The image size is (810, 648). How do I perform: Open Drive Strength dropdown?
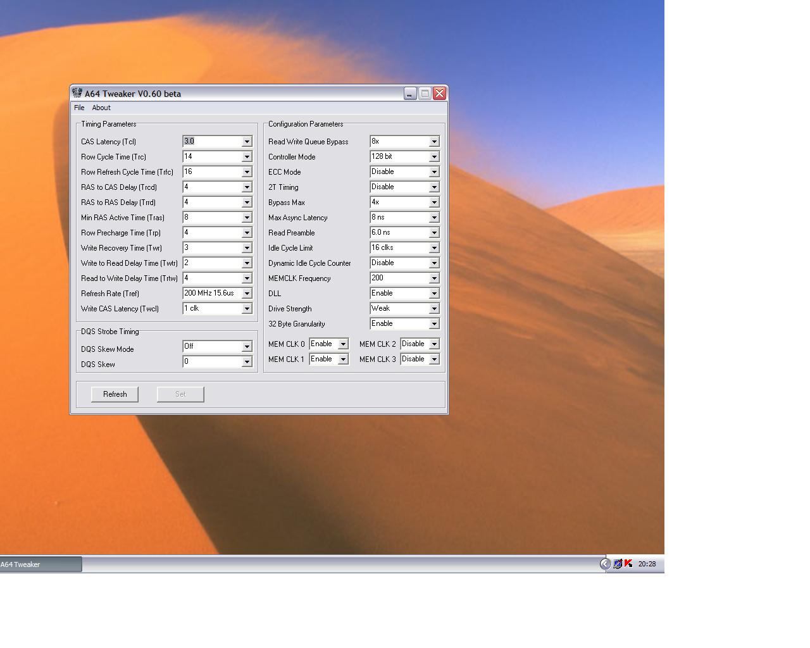(434, 309)
